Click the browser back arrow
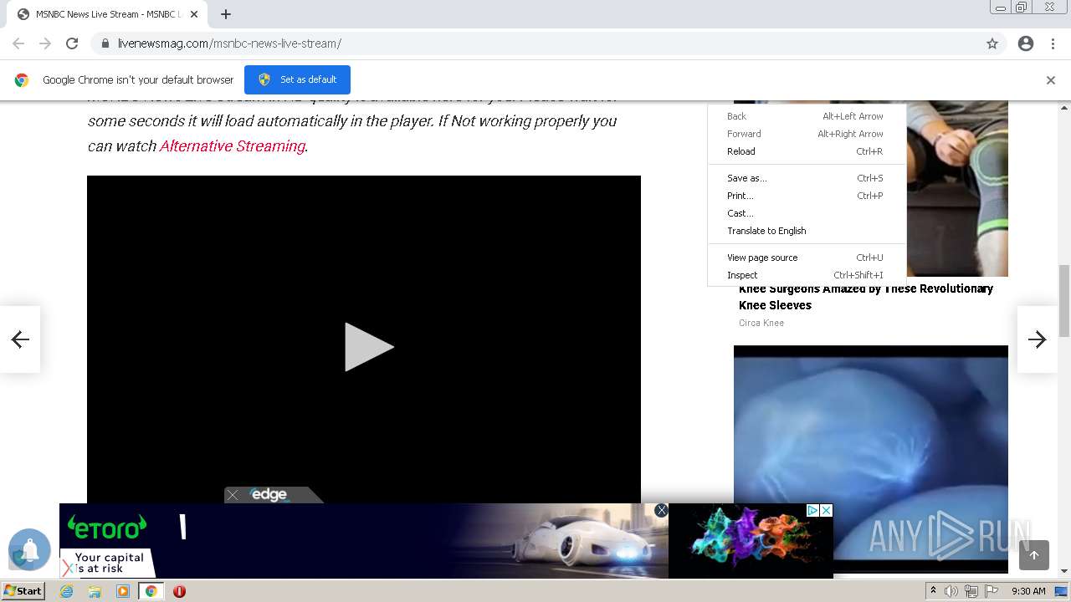Image resolution: width=1071 pixels, height=602 pixels. [18, 43]
